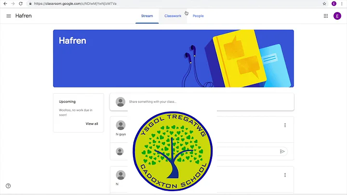Click the browser forward arrow
This screenshot has height=195, width=347.
(x=13, y=3)
